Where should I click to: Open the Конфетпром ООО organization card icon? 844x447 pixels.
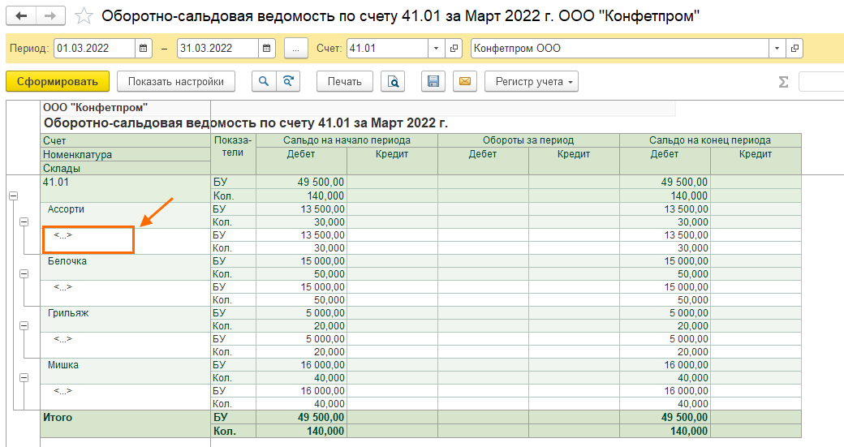pos(794,49)
